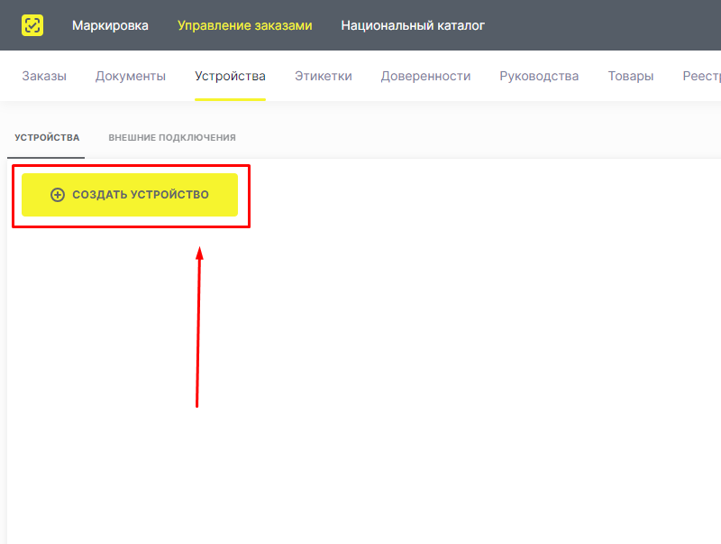Click the highlighted element inside the red rectangle

(132, 194)
